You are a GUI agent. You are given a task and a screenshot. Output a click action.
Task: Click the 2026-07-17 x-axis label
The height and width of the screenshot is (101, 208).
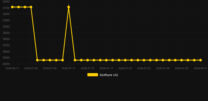pyautogui.click(x=106, y=68)
